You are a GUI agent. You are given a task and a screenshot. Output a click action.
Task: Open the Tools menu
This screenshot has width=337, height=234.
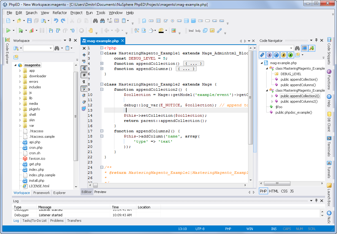pos(101,13)
